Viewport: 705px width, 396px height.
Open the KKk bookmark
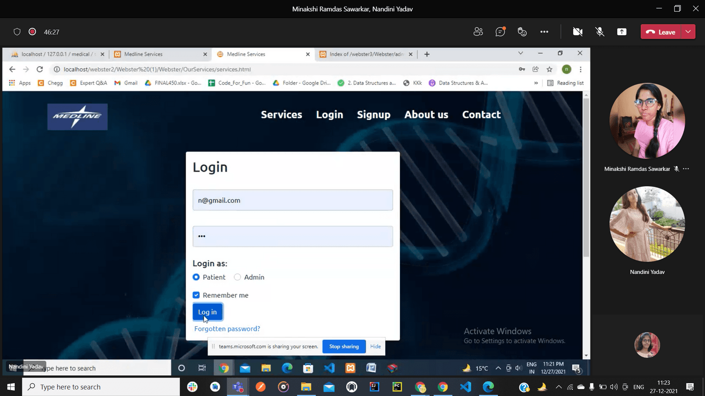click(413, 83)
